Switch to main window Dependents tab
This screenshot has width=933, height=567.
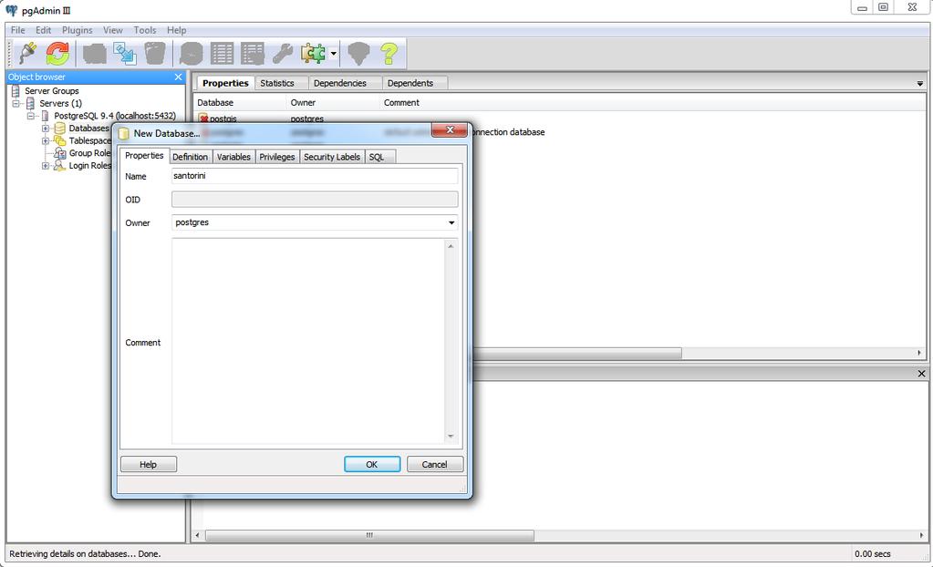(x=410, y=83)
